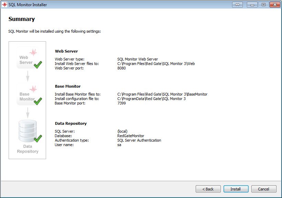Image resolution: width=282 pixels, height=198 pixels.
Task: Click the 'Data Repository' section heading
Action: pyautogui.click(x=71, y=123)
